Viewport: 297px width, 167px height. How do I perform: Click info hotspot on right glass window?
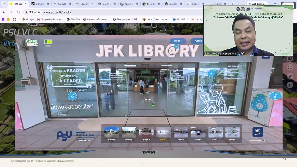click(211, 74)
